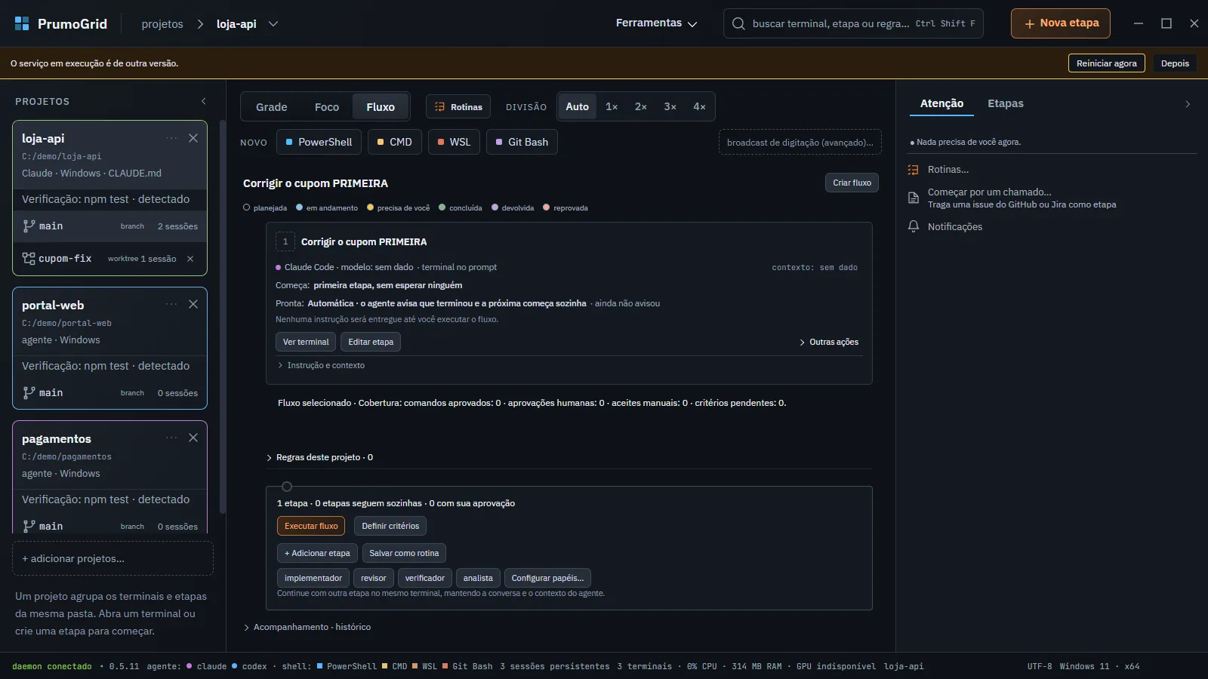The height and width of the screenshot is (679, 1208).
Task: Close the pagamentos project card
Action: coord(193,438)
